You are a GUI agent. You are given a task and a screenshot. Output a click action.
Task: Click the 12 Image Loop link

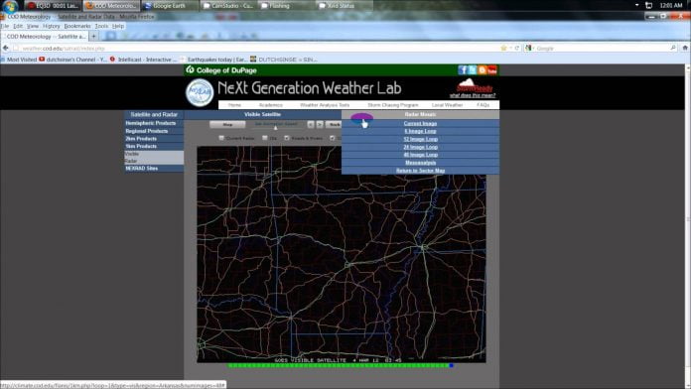(x=420, y=139)
